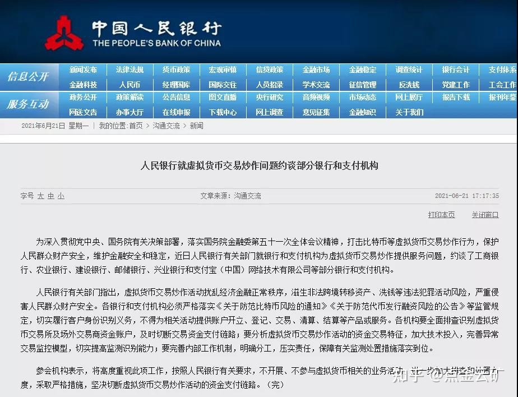Open 政务公开 under 服务互动
The image size is (518, 397).
[x=83, y=97]
